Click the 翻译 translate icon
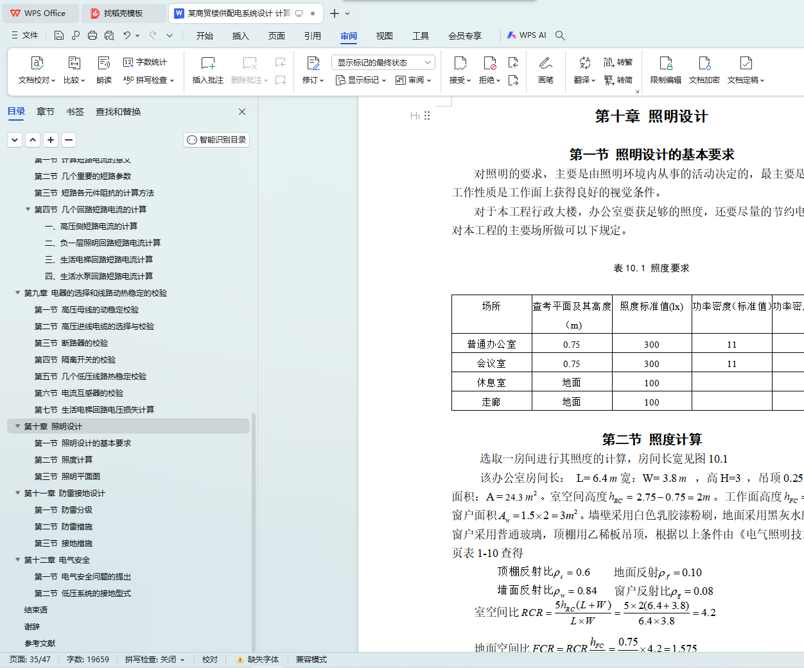Image resolution: width=804 pixels, height=668 pixels. (x=585, y=63)
